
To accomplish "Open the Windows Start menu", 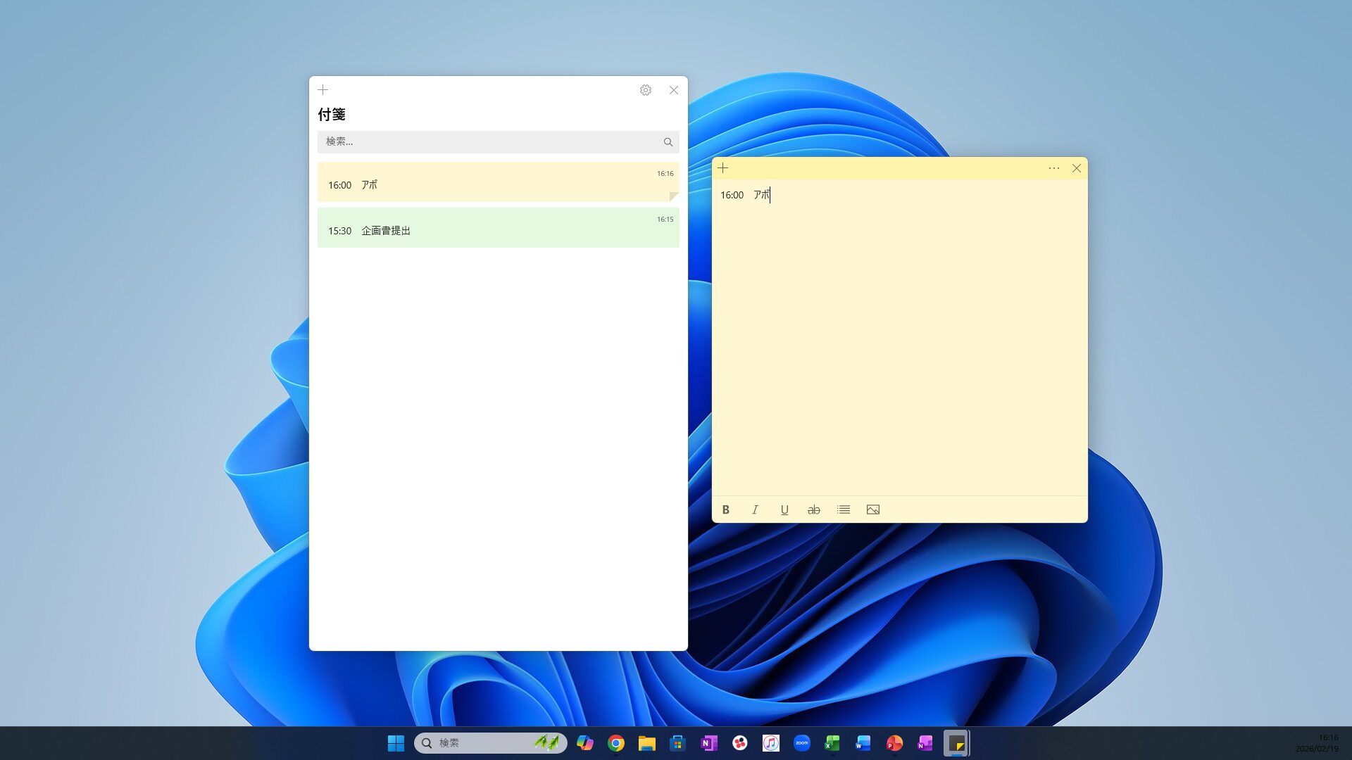I will click(x=396, y=743).
